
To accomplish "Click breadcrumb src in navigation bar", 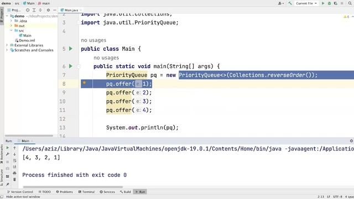I will [x=17, y=3].
